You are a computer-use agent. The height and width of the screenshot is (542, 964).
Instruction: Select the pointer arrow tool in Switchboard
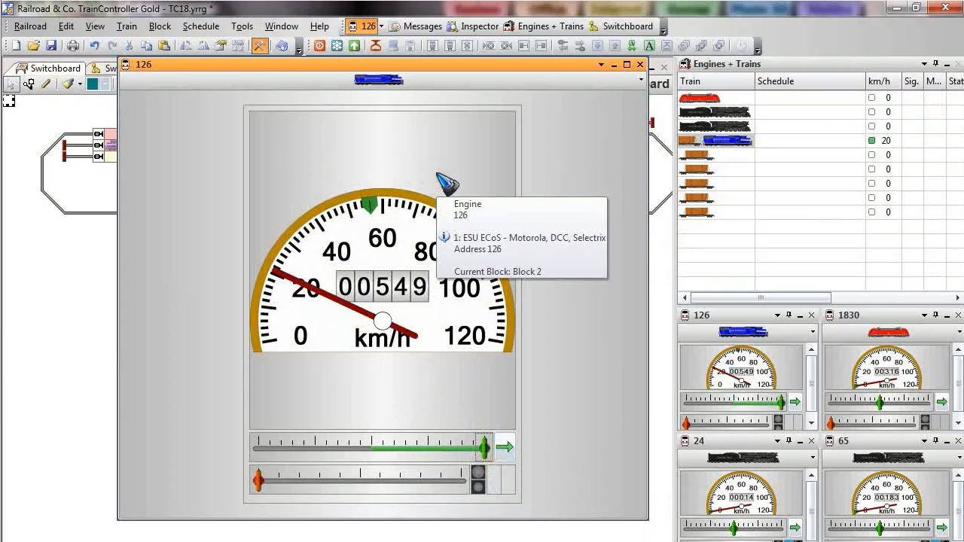[x=11, y=84]
